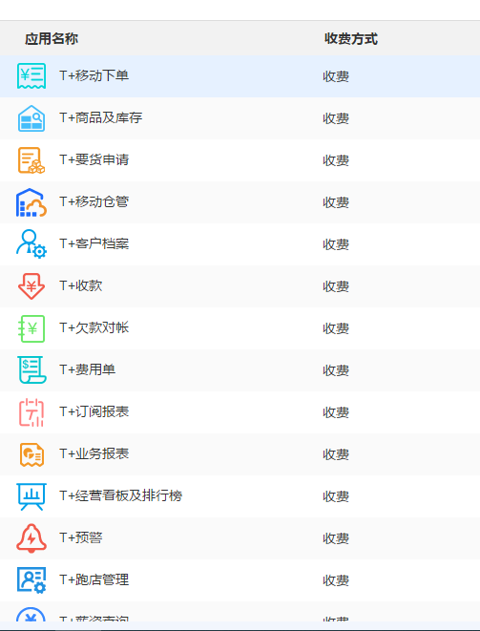Click the T+移动仓管 cloud warehouse icon
This screenshot has width=480, height=631.
[x=31, y=202]
